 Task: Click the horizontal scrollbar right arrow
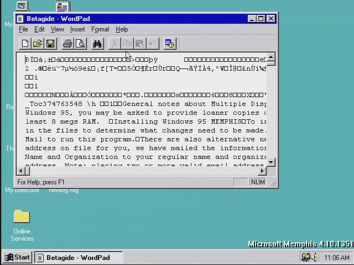(262, 171)
